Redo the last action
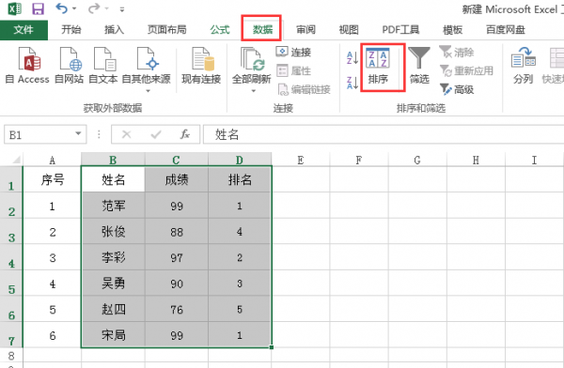The image size is (564, 368). pyautogui.click(x=93, y=8)
